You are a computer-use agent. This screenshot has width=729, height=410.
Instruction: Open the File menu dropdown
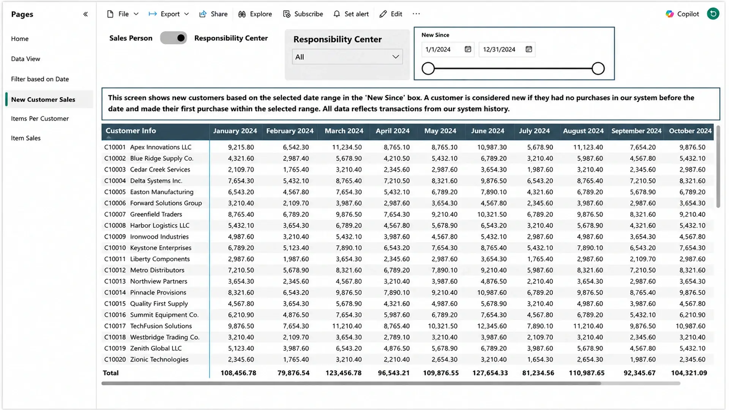[123, 14]
